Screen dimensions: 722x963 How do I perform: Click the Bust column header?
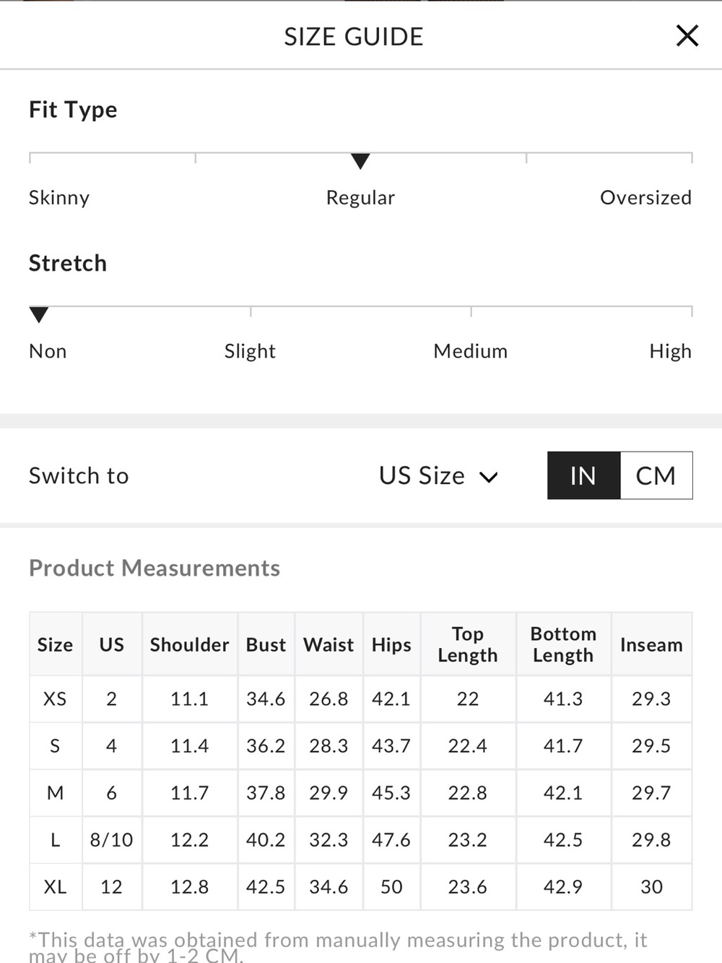(x=266, y=644)
